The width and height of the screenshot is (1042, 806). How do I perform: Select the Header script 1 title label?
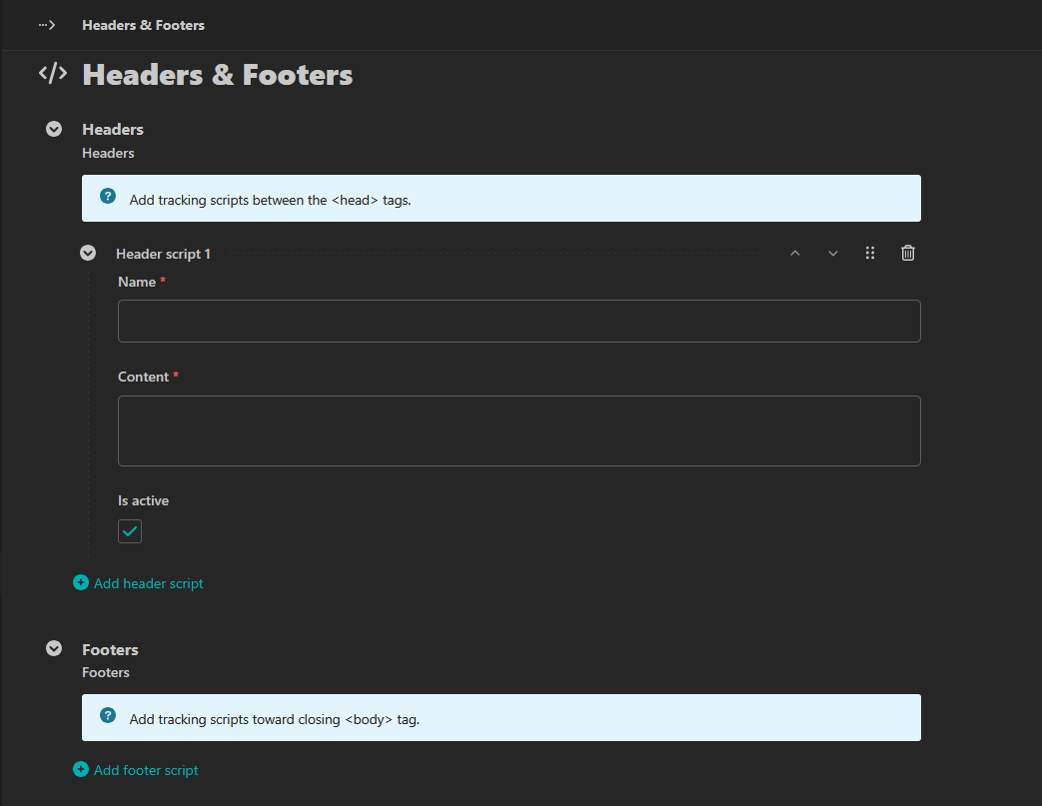163,254
